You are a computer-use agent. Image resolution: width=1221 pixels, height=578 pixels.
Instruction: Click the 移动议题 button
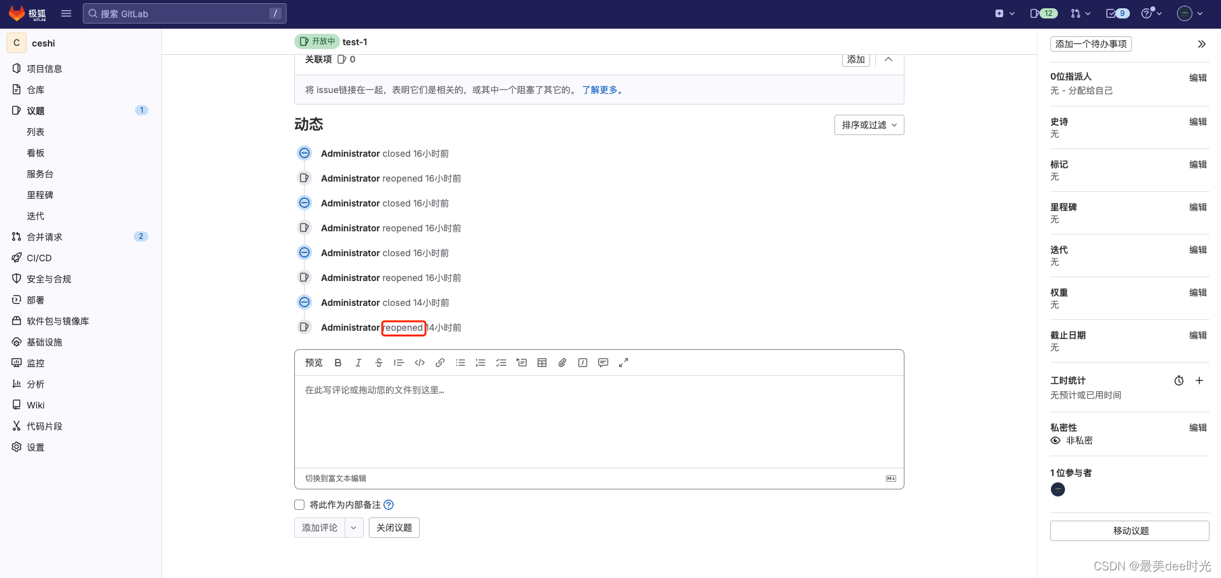pos(1129,530)
